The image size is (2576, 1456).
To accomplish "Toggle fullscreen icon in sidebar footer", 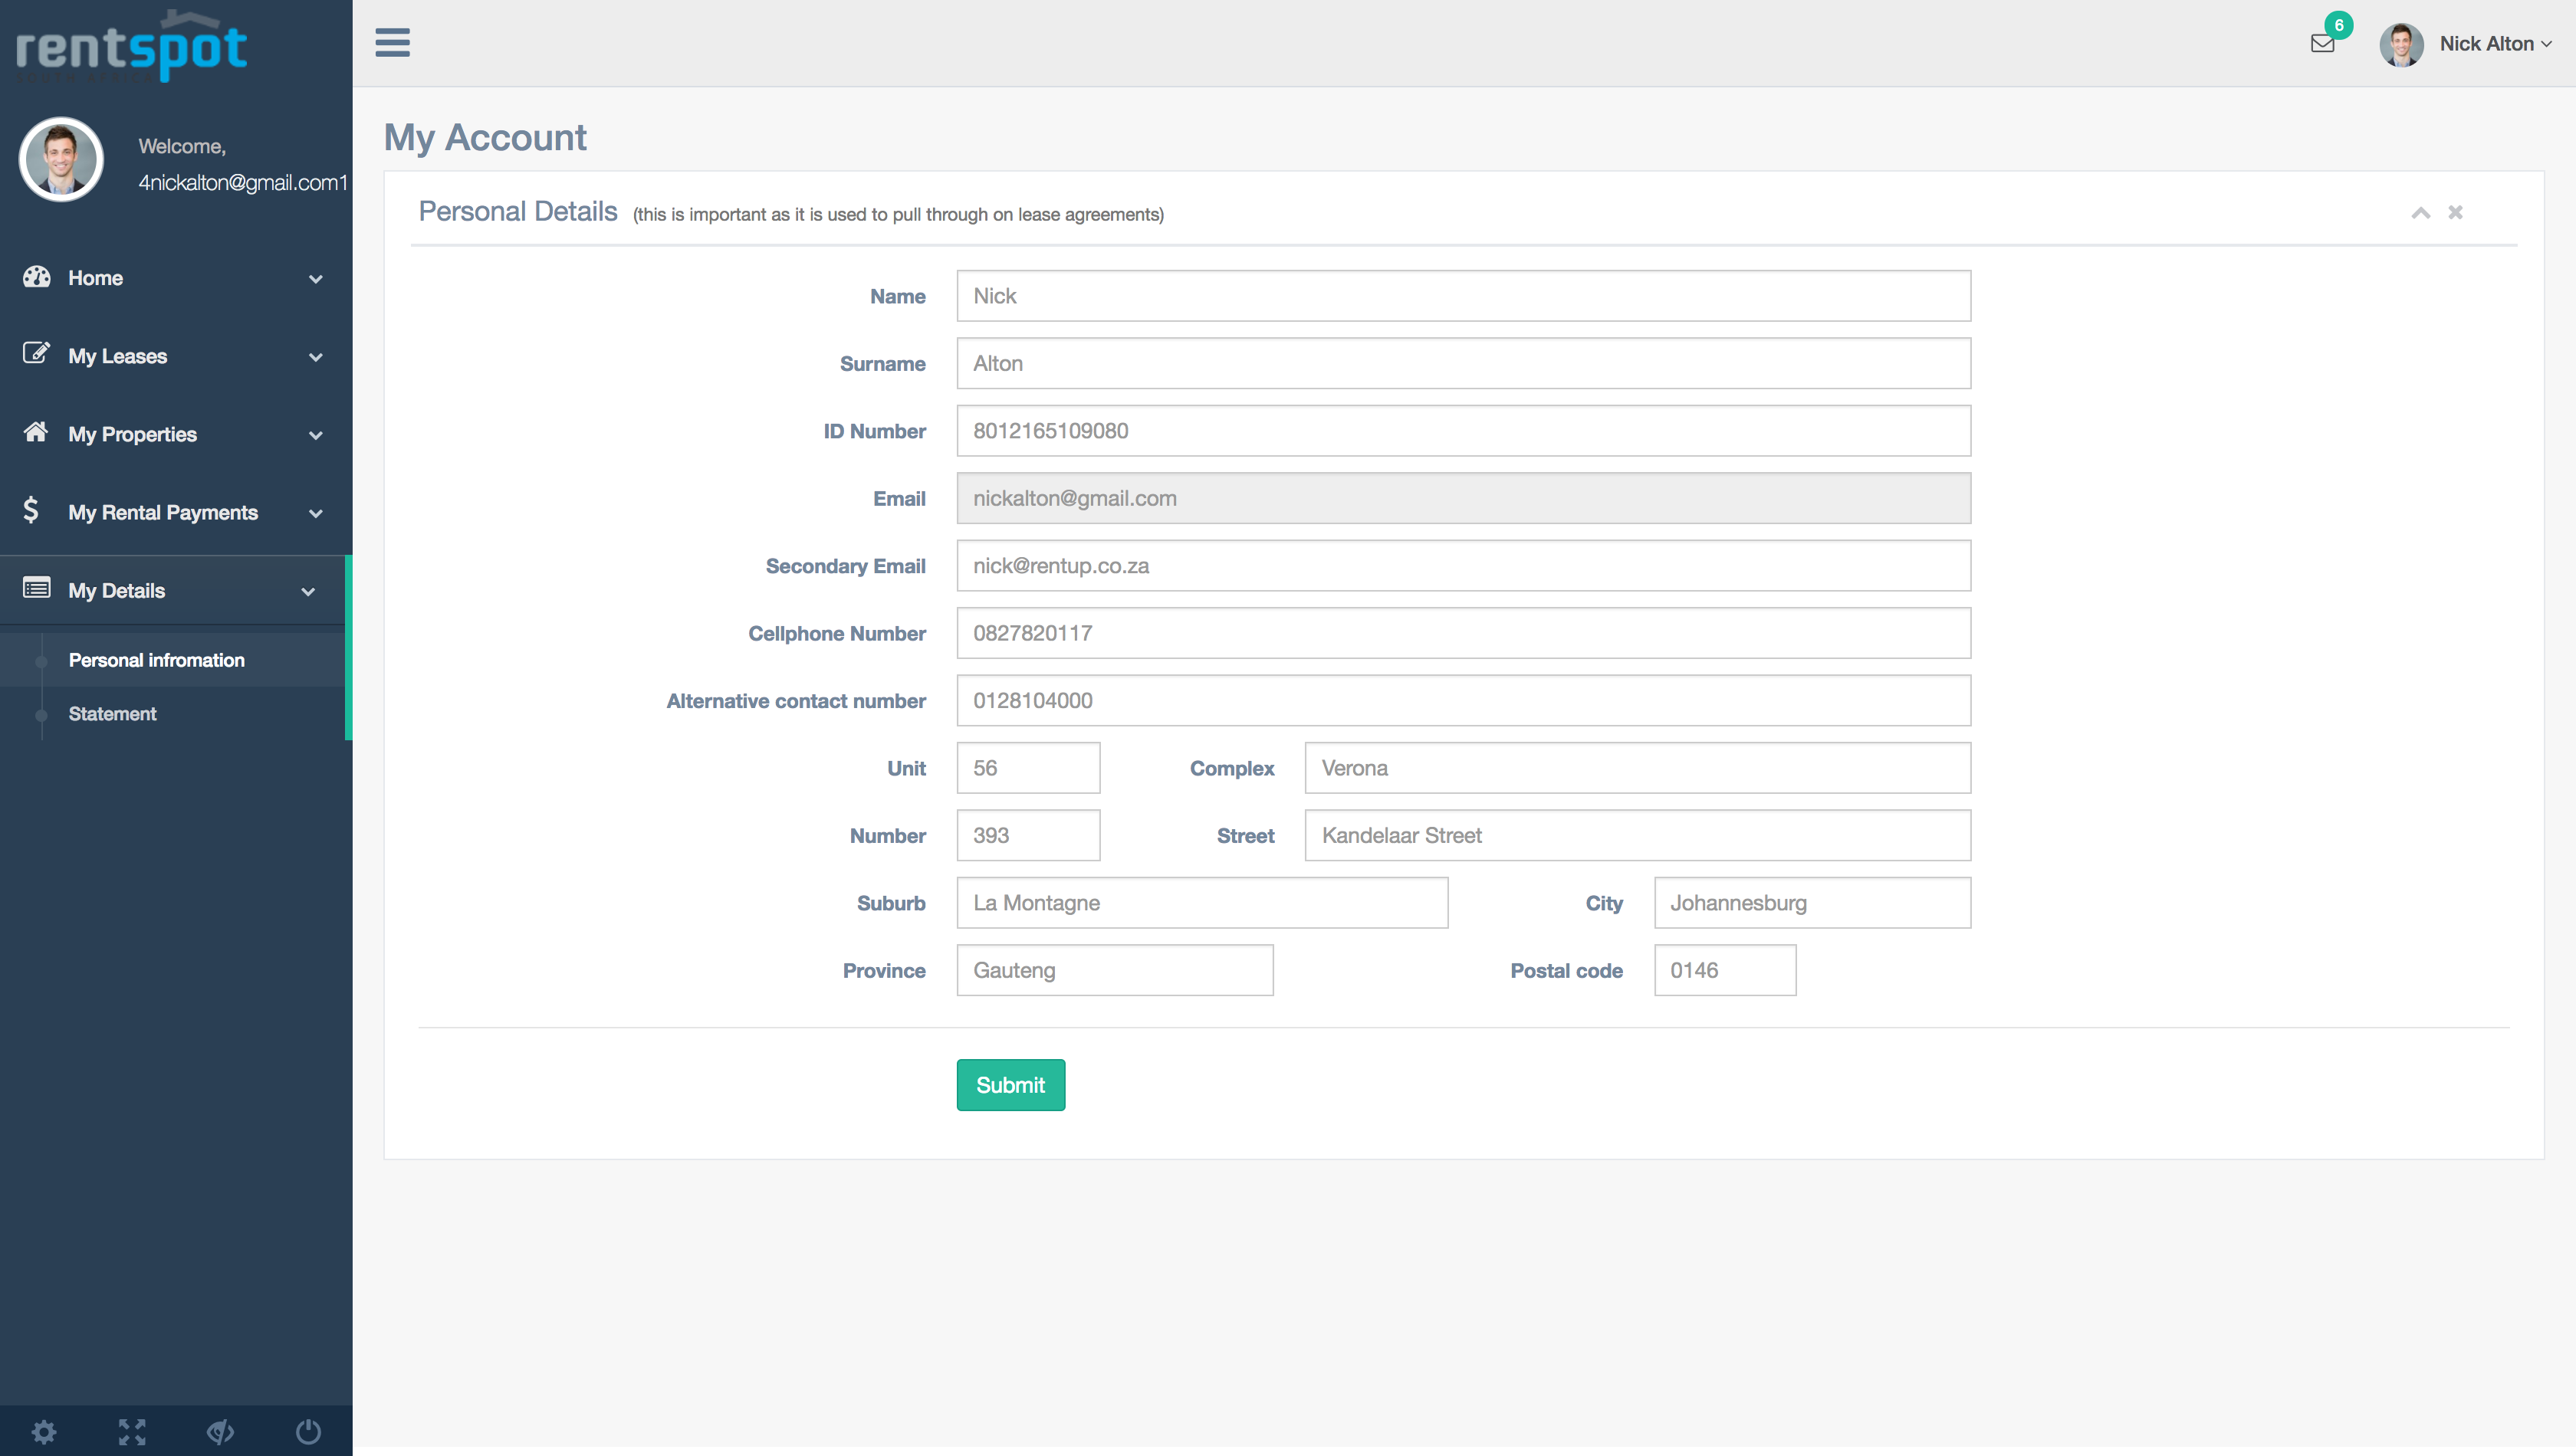I will [x=132, y=1431].
